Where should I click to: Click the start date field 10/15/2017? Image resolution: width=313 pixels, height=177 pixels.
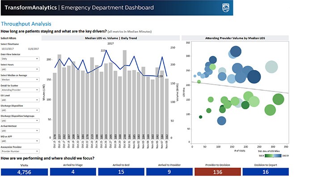coord(8,49)
